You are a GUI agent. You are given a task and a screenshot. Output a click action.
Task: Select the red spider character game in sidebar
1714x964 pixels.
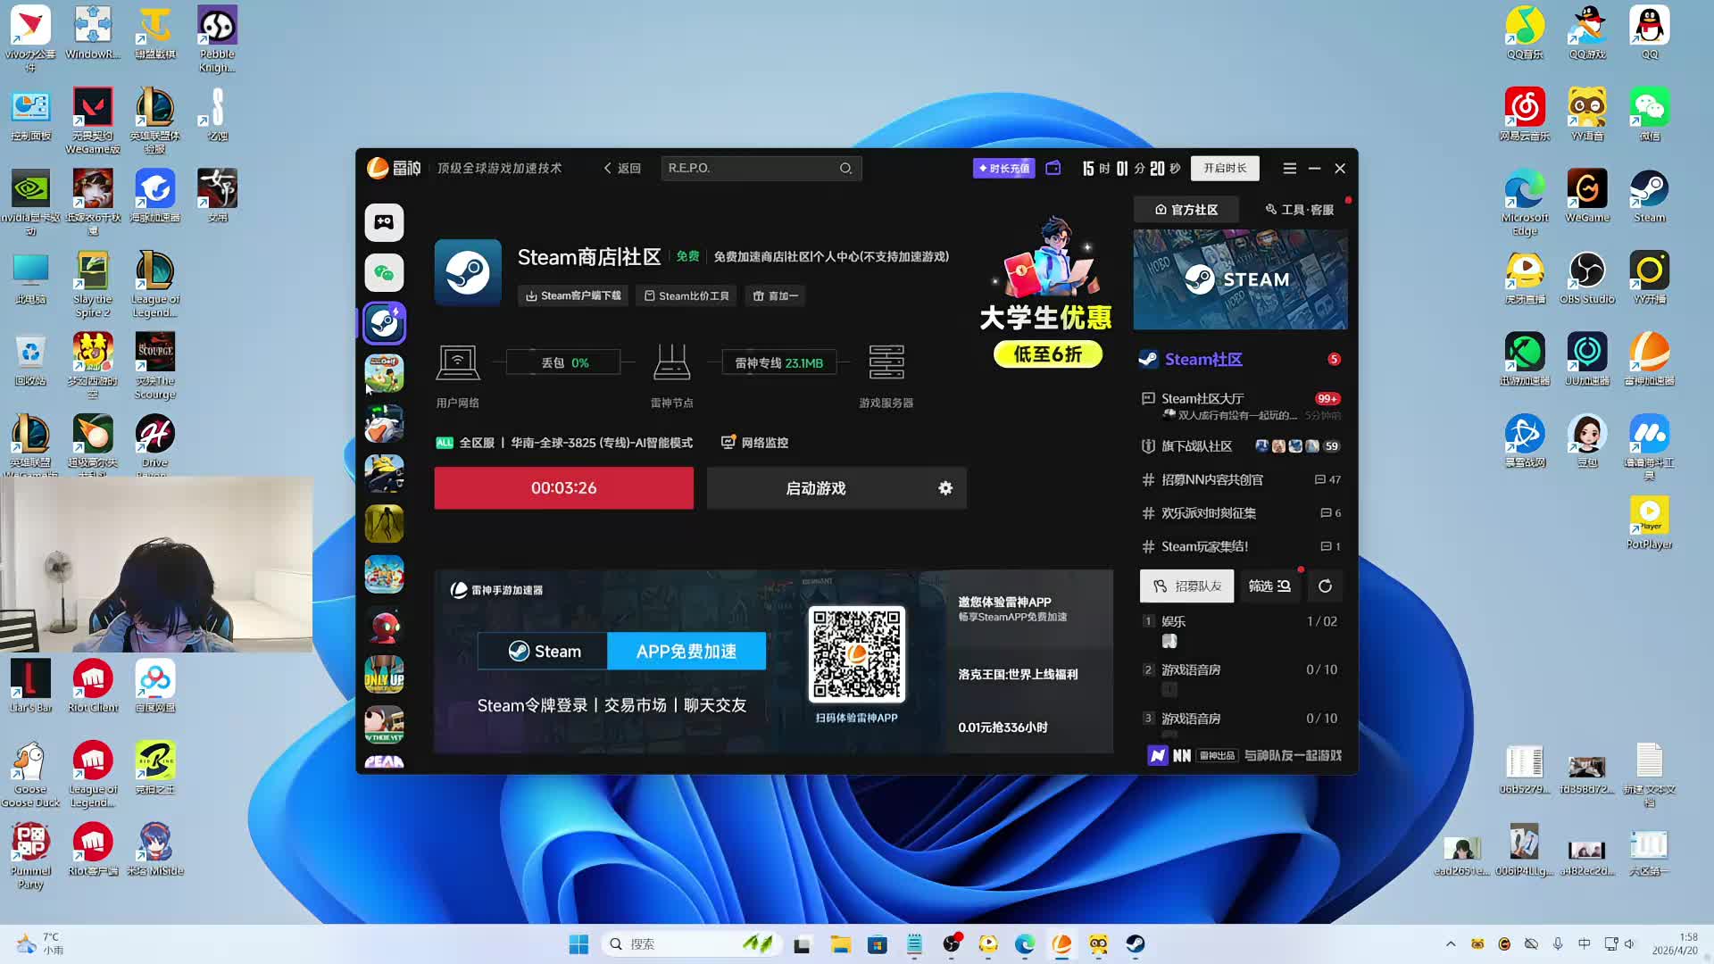point(384,625)
